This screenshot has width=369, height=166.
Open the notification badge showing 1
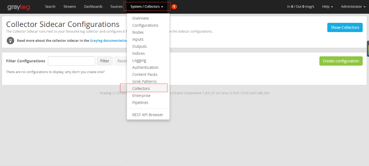pyautogui.click(x=174, y=7)
